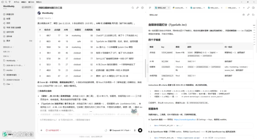Click the share icon in the chat header
This screenshot has height=139, width=257.
coord(138,8)
